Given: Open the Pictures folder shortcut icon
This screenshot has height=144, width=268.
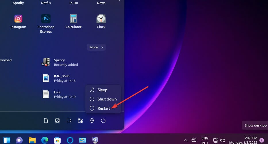Looking at the screenshot, I should (x=57, y=121).
